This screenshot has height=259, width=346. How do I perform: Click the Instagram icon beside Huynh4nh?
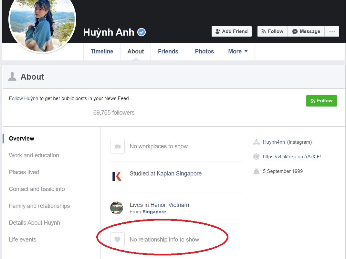click(x=256, y=142)
